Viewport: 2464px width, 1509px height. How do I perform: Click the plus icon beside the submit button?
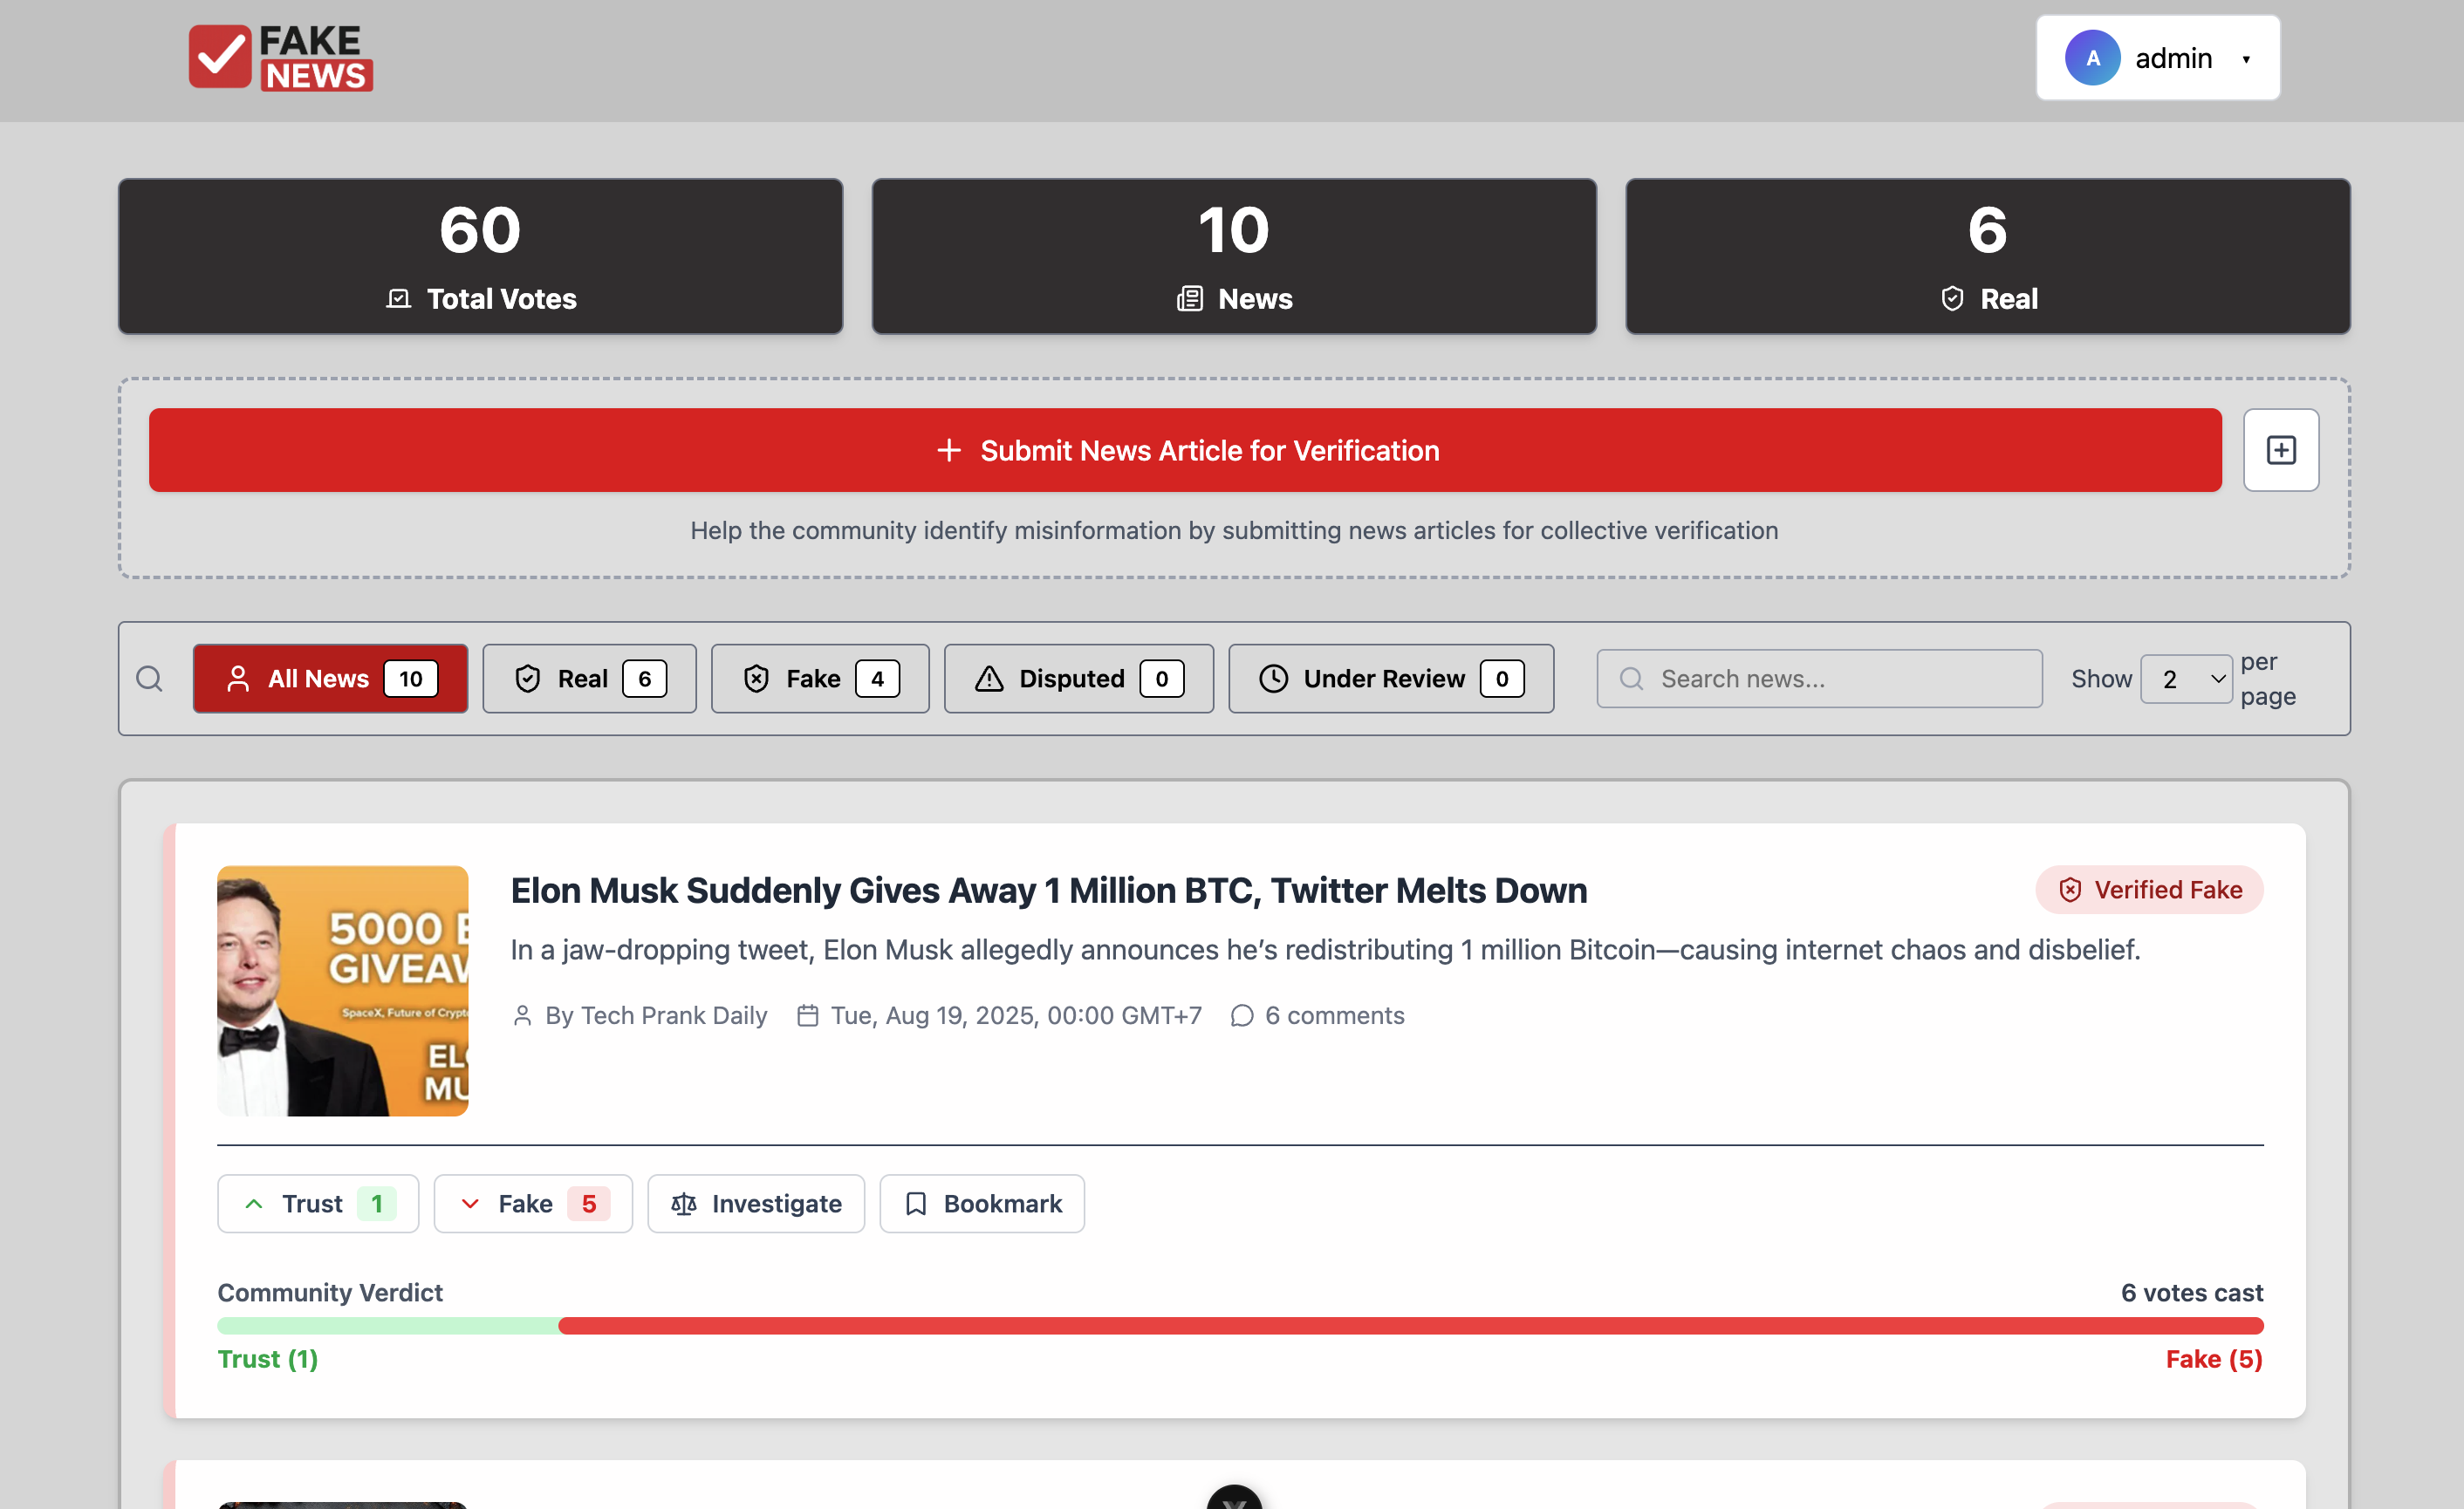[x=2281, y=450]
